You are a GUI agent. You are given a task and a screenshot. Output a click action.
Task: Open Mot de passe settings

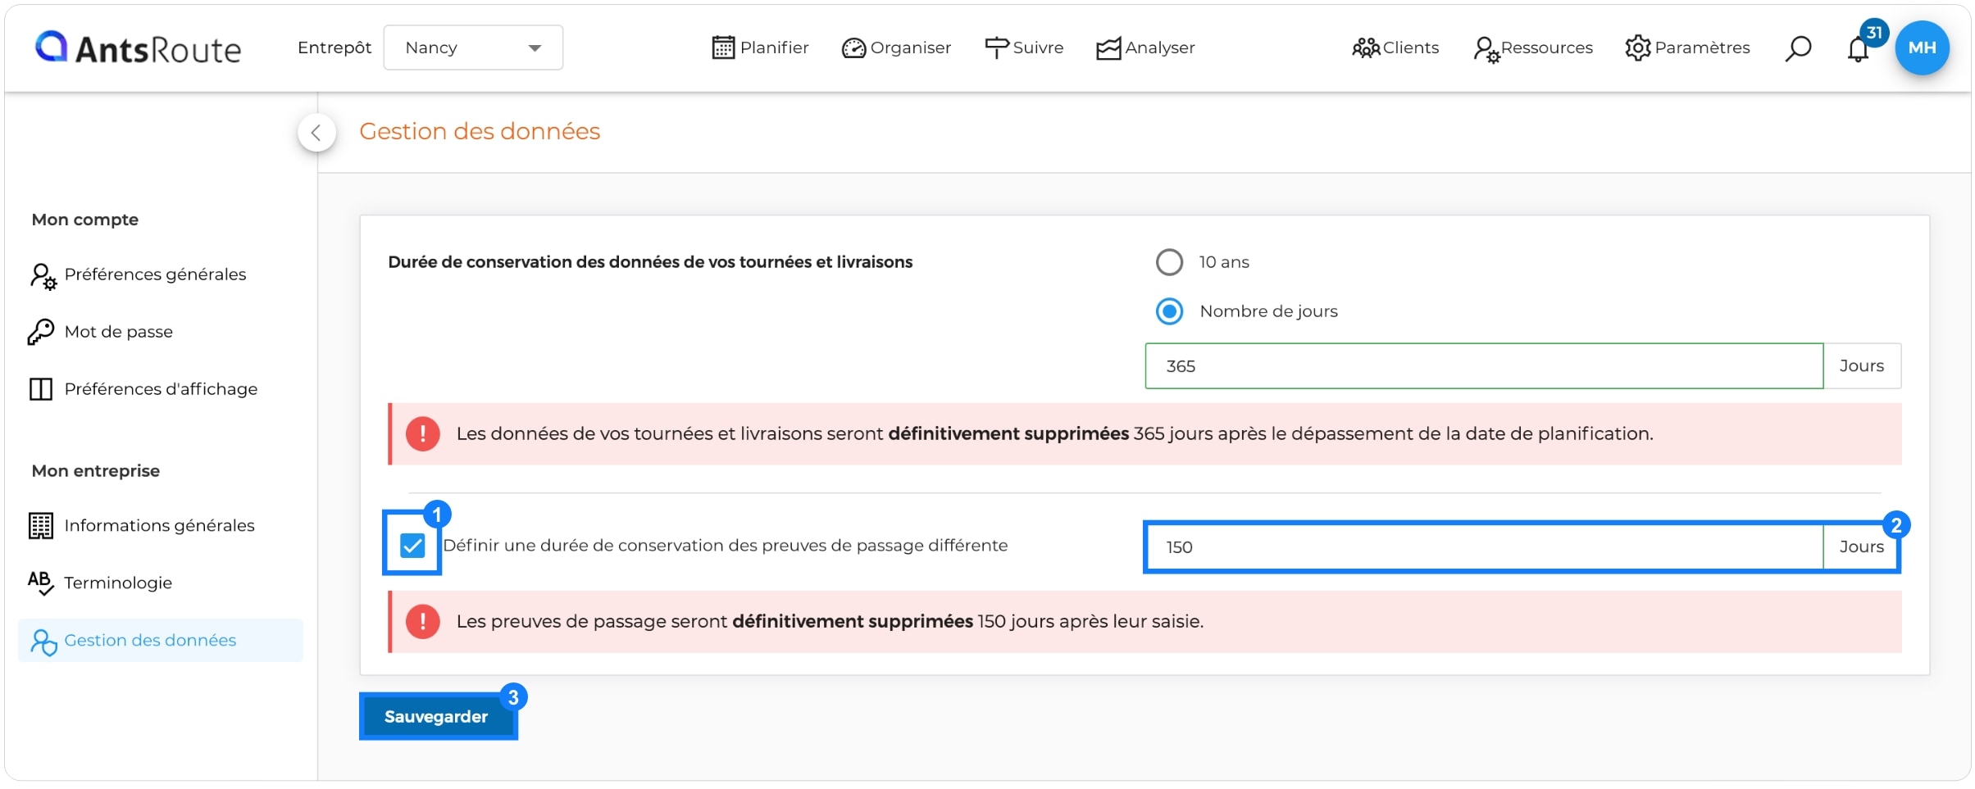(x=118, y=332)
